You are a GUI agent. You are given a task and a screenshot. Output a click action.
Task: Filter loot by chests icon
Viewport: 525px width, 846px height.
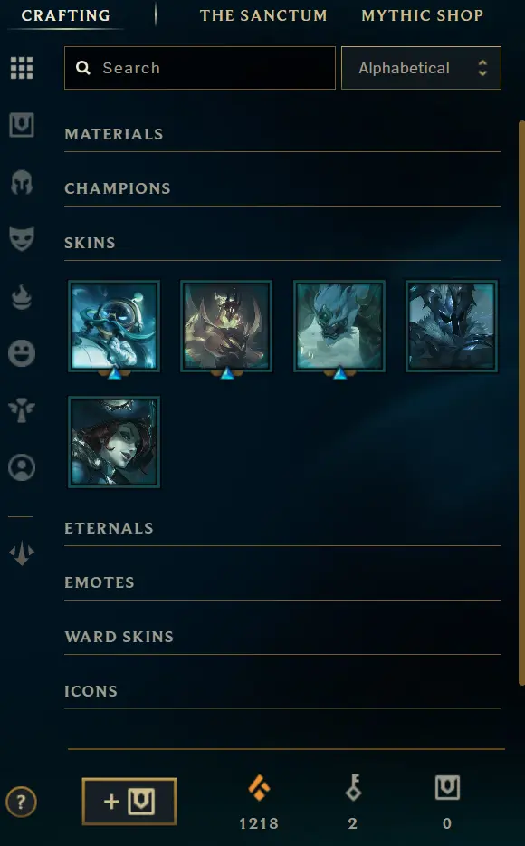22,125
